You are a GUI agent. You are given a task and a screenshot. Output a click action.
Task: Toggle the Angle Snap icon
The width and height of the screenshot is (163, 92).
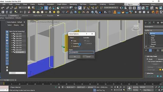click(89, 8)
